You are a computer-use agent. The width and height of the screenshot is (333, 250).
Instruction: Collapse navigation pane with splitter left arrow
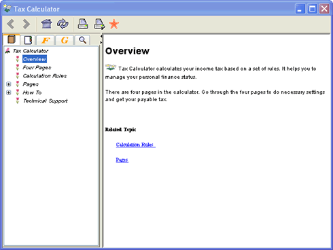click(x=101, y=36)
